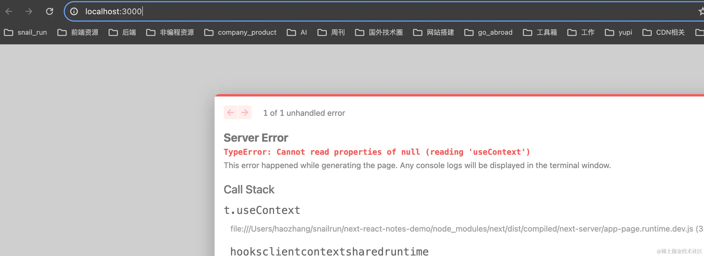This screenshot has height=256, width=704.
Task: Open the 工作 bookmarks folder
Action: point(581,32)
